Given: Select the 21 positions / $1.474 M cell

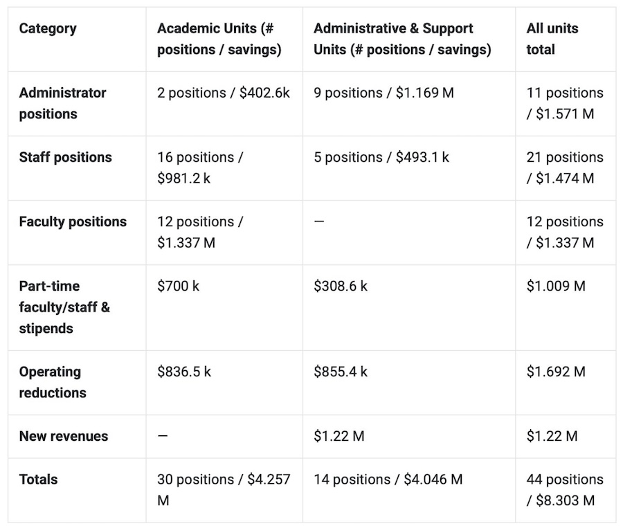Looking at the screenshot, I should (x=564, y=167).
